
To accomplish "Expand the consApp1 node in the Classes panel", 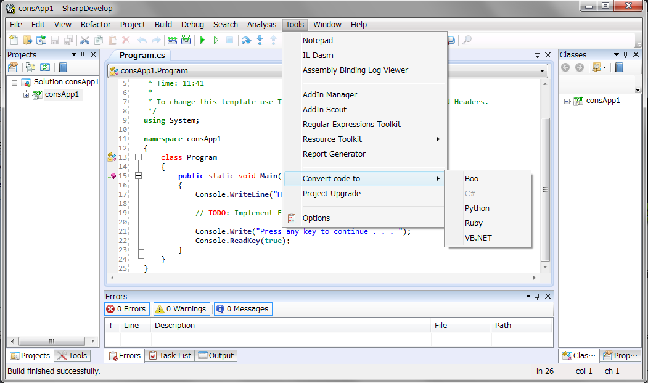I will [567, 100].
